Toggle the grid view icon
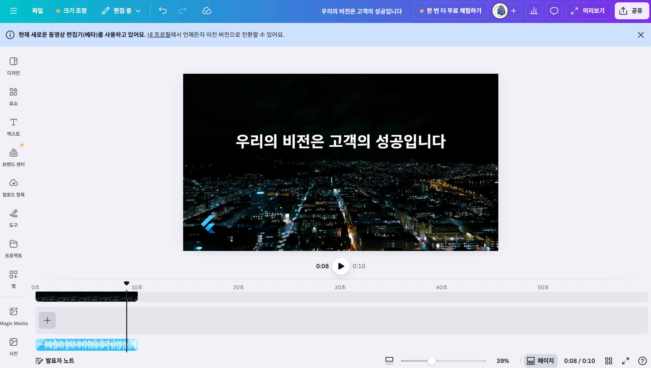This screenshot has height=368, width=651. (x=609, y=361)
